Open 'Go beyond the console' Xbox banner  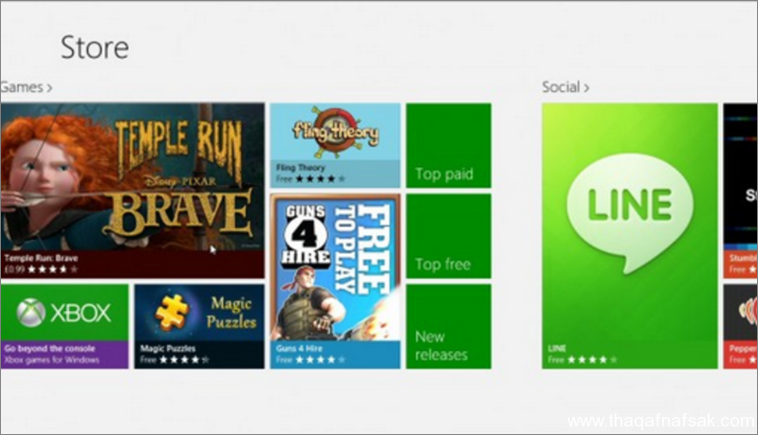tap(65, 354)
